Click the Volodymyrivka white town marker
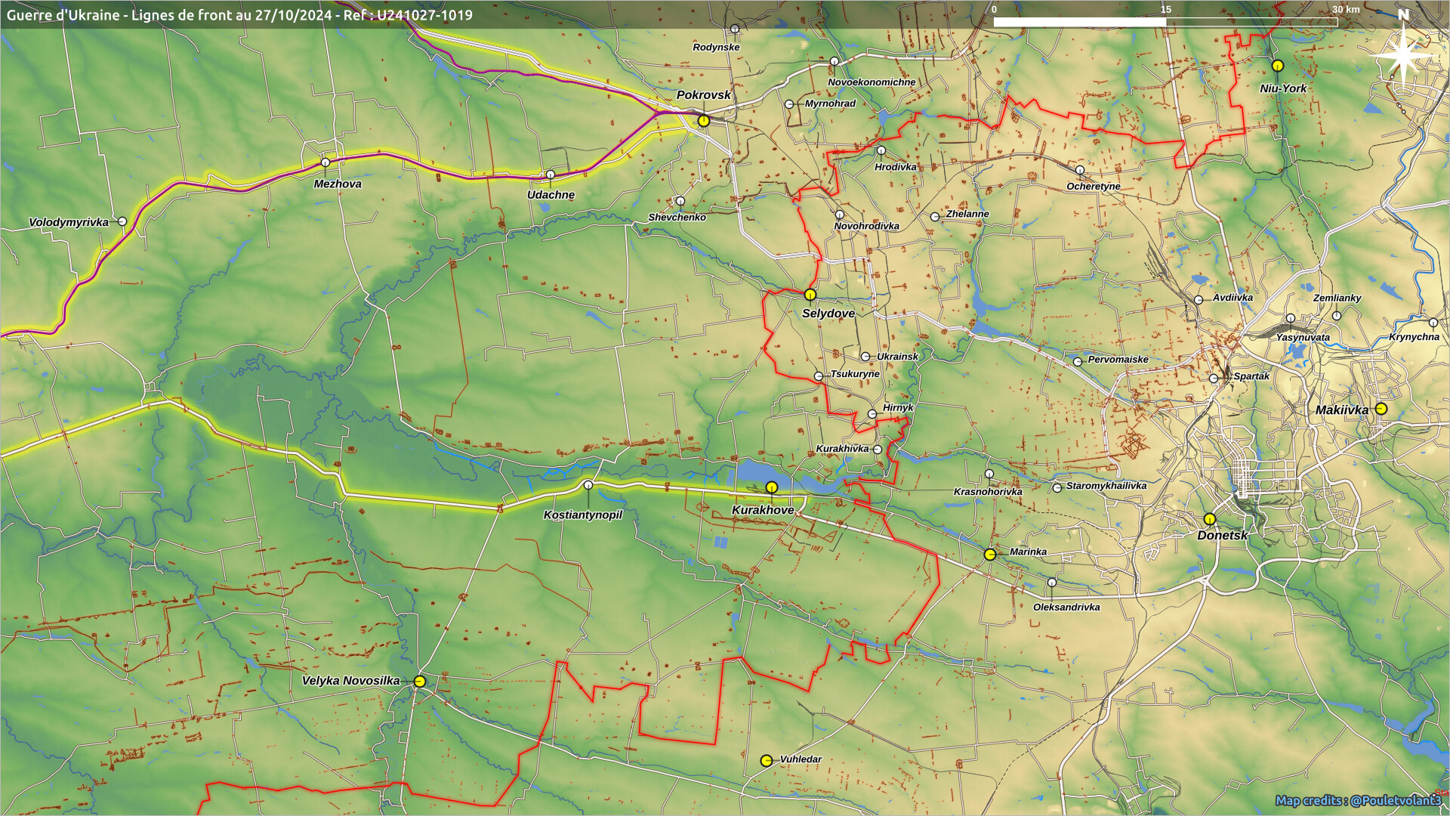The height and width of the screenshot is (816, 1450). pos(122,221)
